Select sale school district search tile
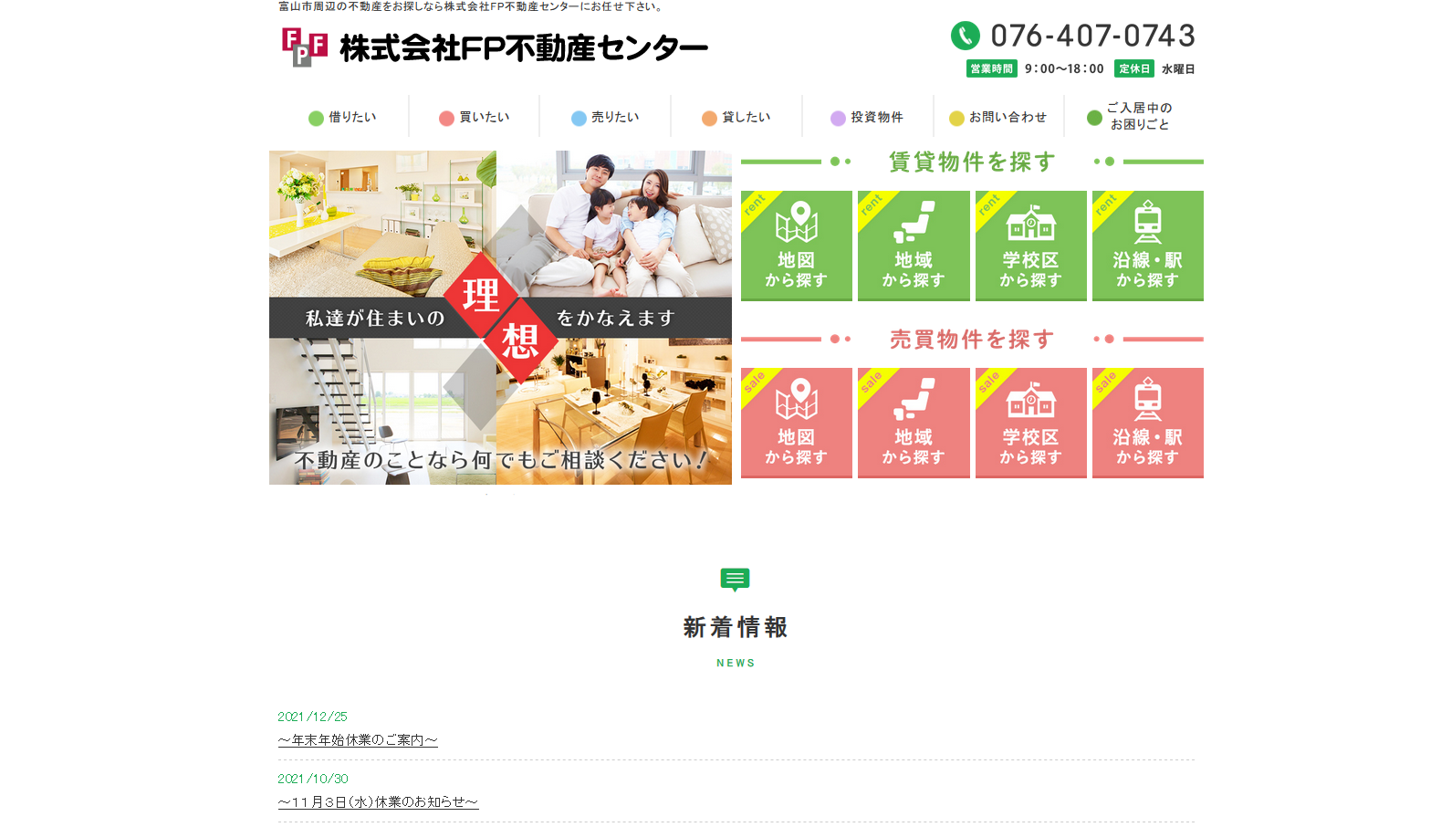 click(1030, 423)
